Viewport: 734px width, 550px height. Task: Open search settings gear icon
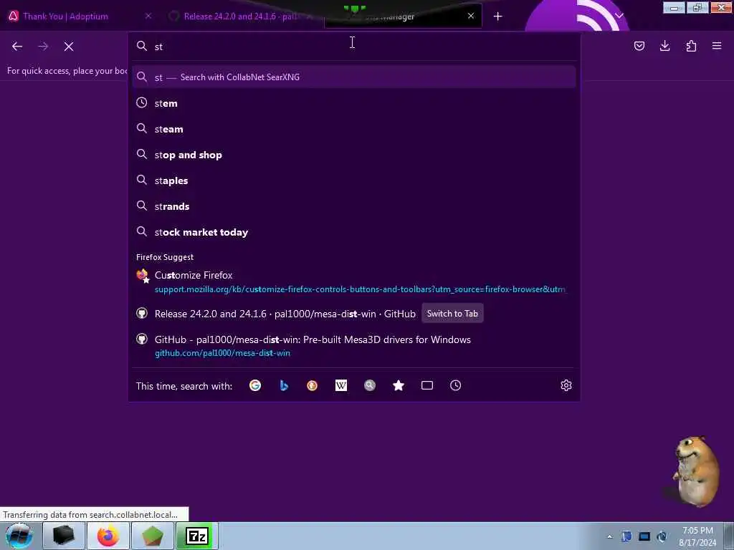(x=566, y=385)
